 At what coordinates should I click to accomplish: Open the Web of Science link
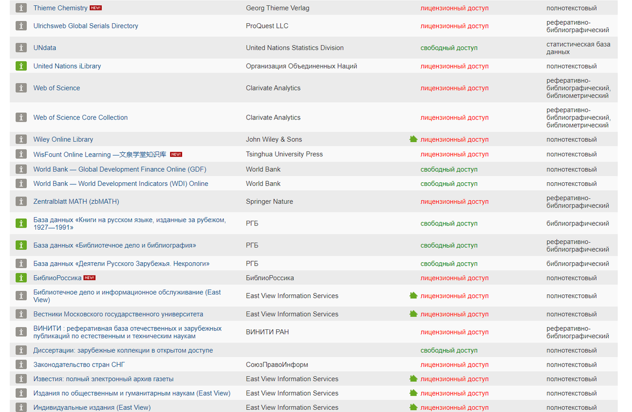57,88
